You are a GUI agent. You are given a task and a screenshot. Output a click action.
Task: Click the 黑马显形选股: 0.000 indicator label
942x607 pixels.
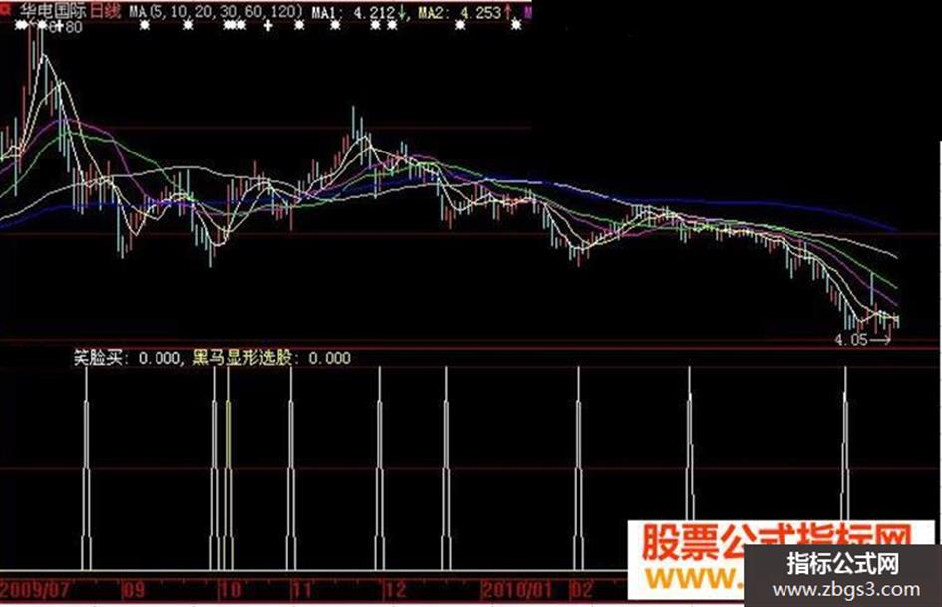click(271, 358)
